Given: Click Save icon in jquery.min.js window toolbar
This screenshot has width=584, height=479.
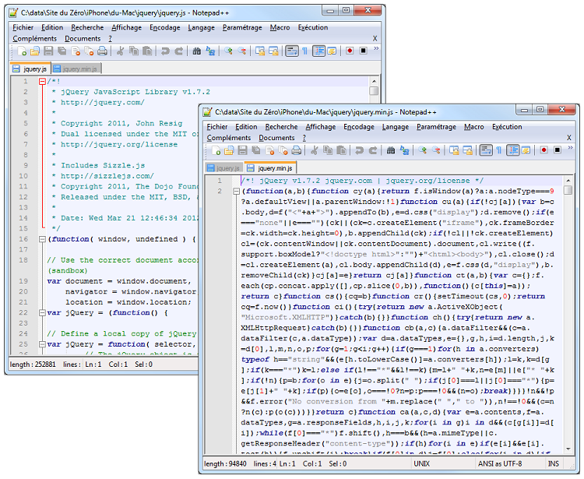Looking at the screenshot, I should [x=242, y=150].
